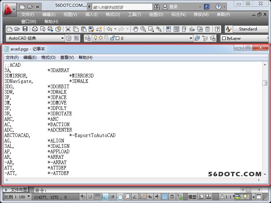Viewport: 271px width, 203px height.
Task: Open the 绘图(D) menu in AutoCAD
Action: pyautogui.click(x=156, y=15)
